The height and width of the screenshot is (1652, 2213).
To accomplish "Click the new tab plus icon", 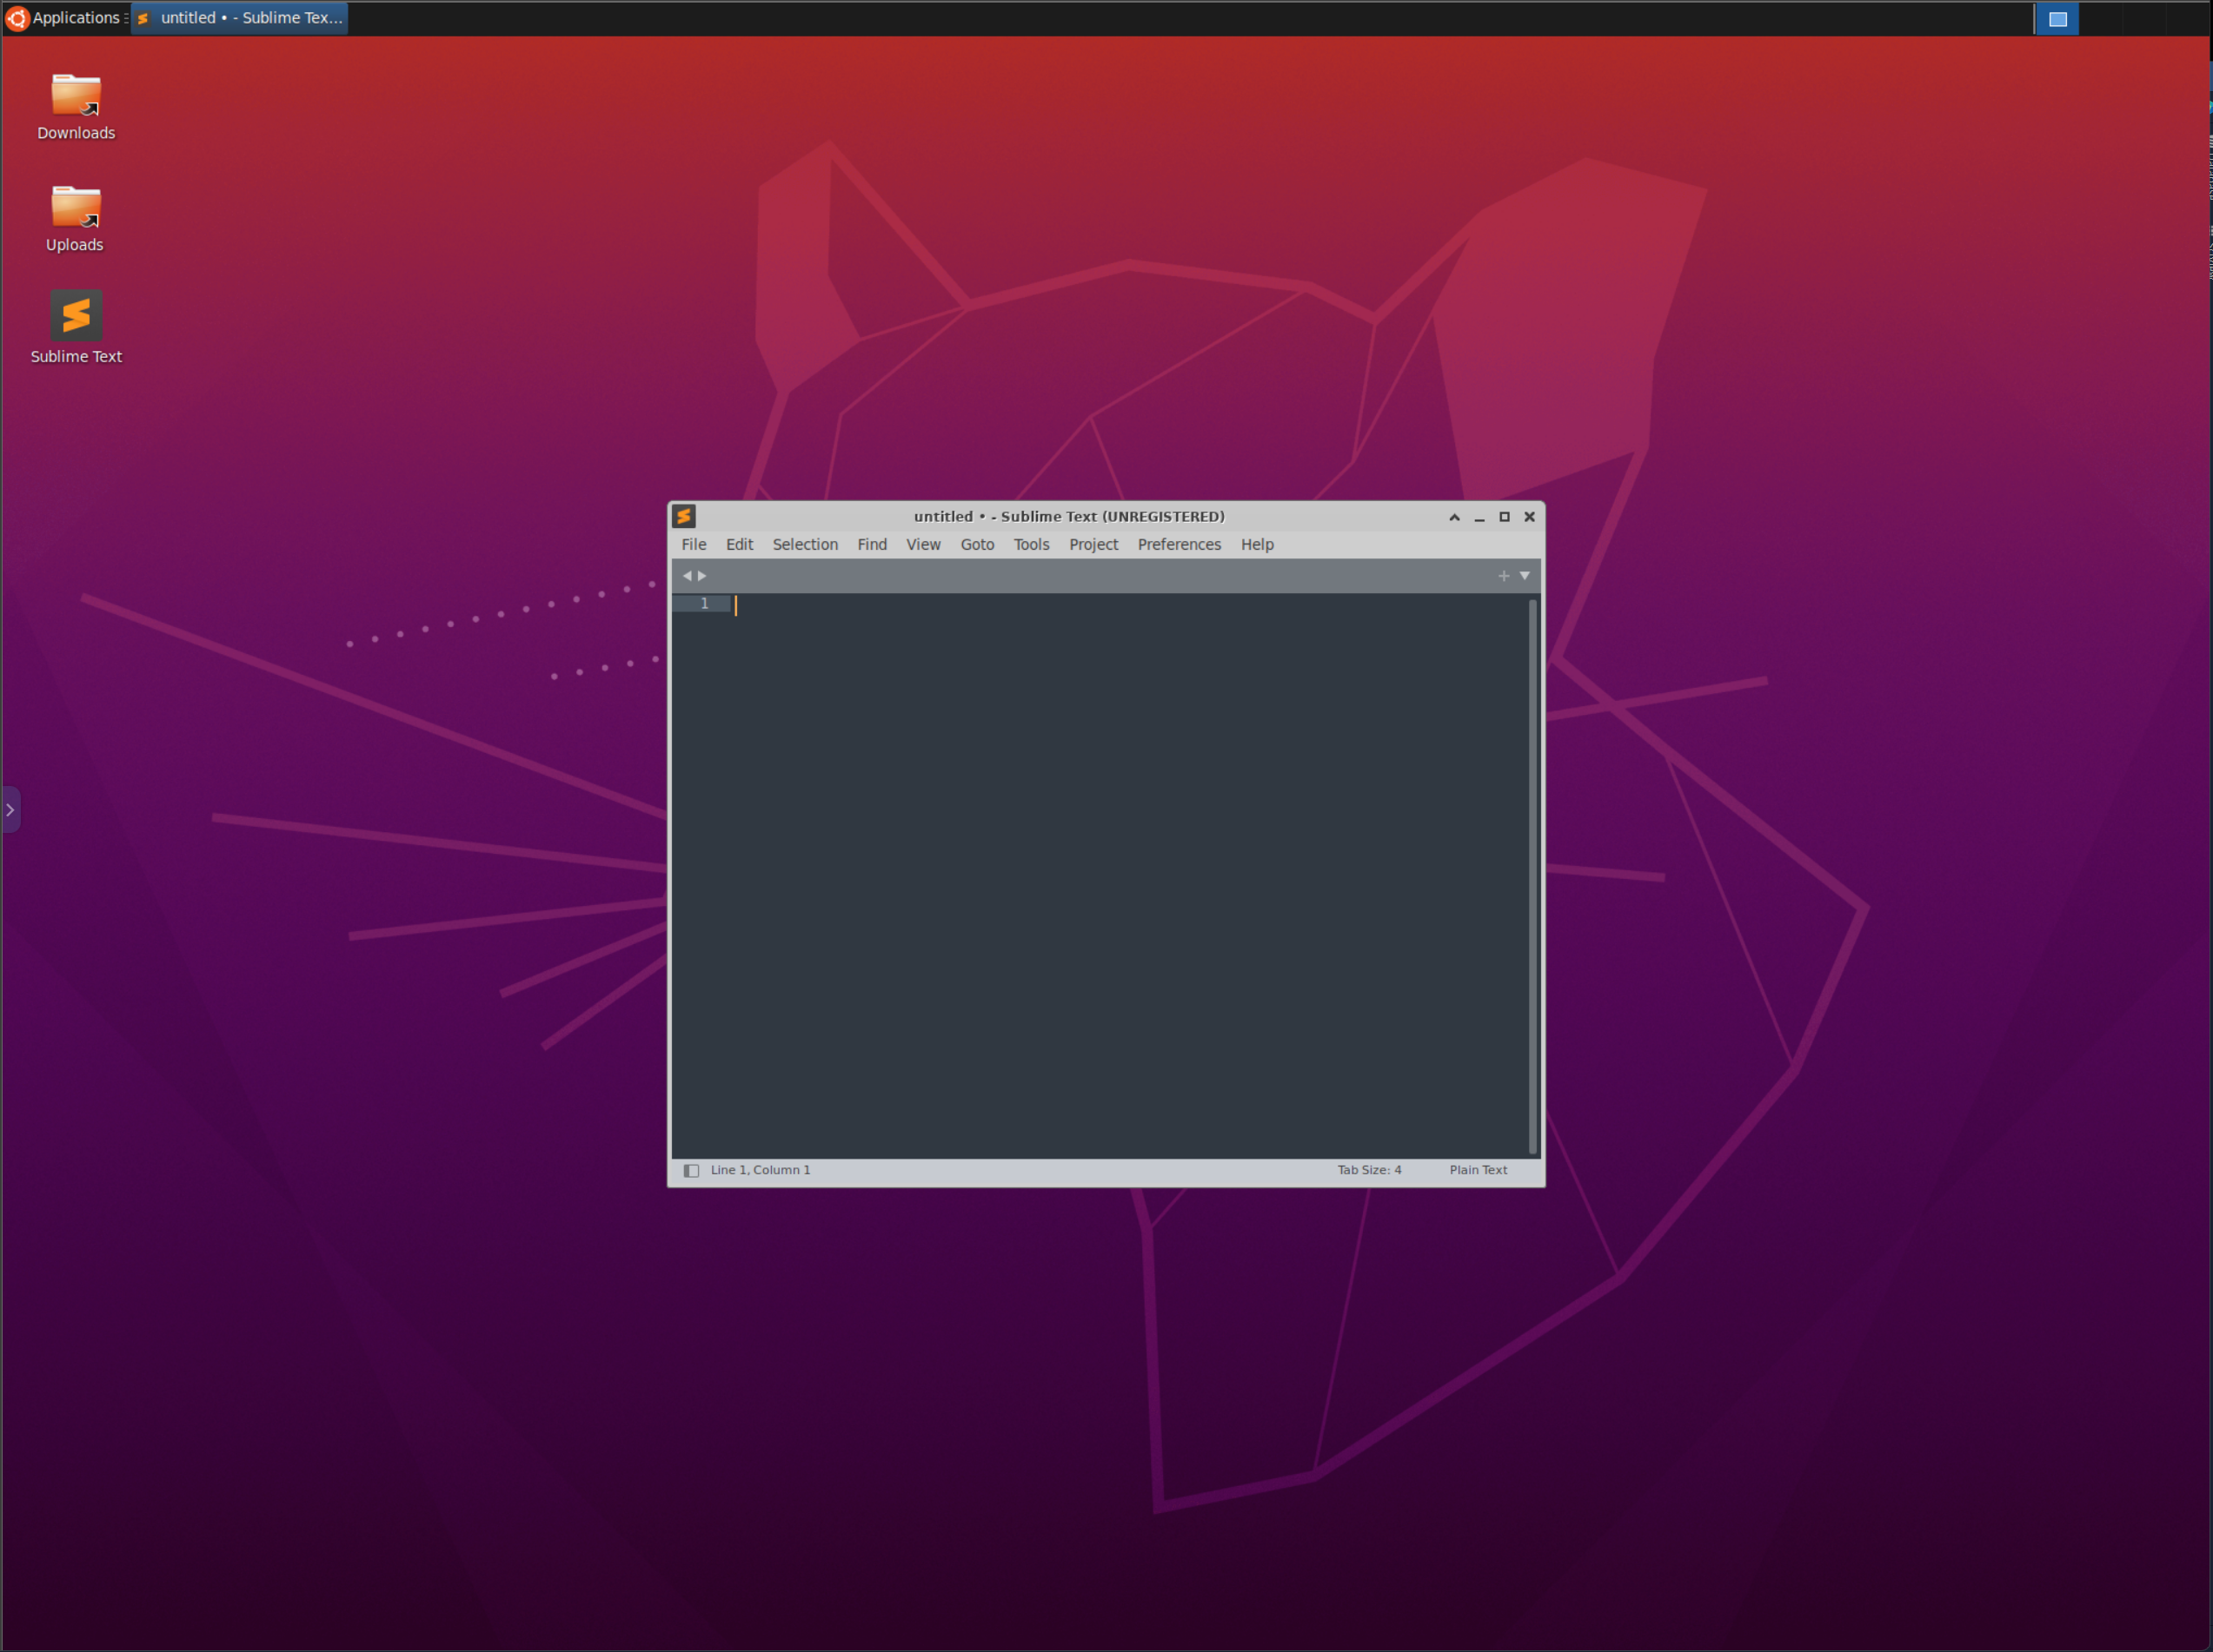I will click(x=1503, y=576).
